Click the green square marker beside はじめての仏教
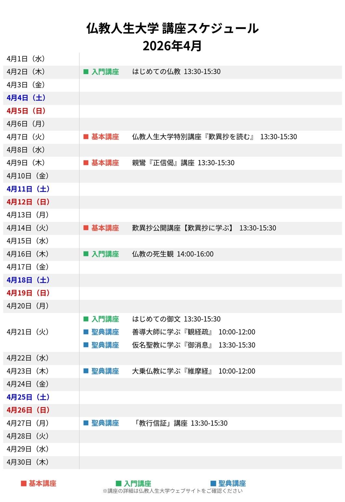Screen dimensions: 345x502 pyautogui.click(x=86, y=72)
